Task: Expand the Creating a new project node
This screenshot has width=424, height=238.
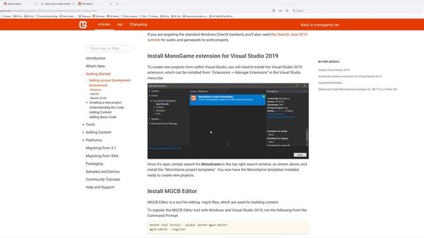Action: coord(87,102)
